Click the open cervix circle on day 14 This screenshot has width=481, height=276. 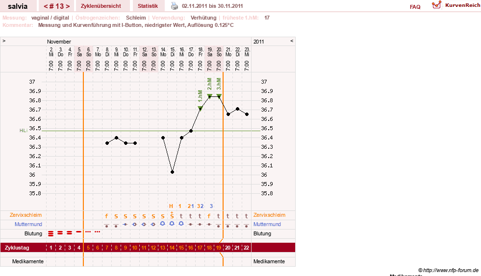[172, 224]
